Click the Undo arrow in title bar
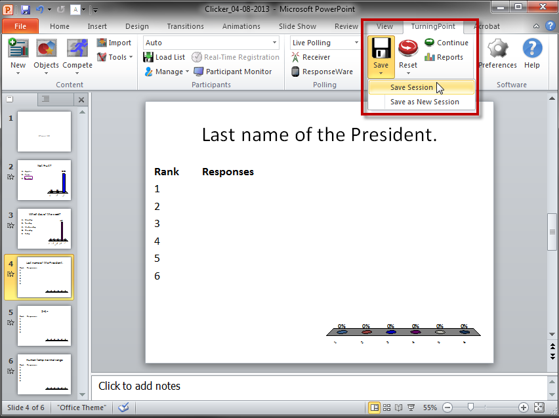The image size is (559, 418). [x=40, y=10]
